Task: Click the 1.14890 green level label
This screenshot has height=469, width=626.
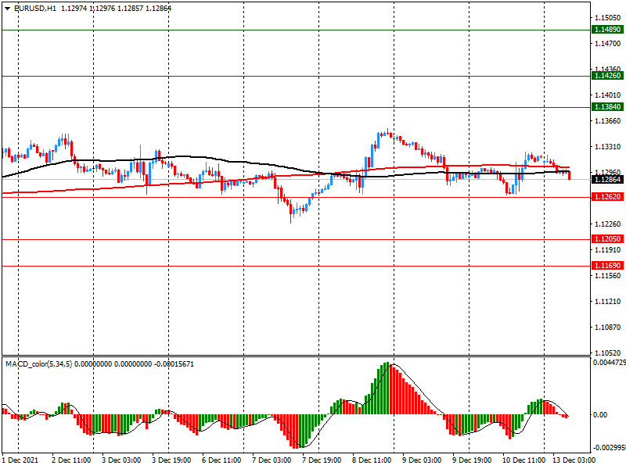Action: pos(608,30)
